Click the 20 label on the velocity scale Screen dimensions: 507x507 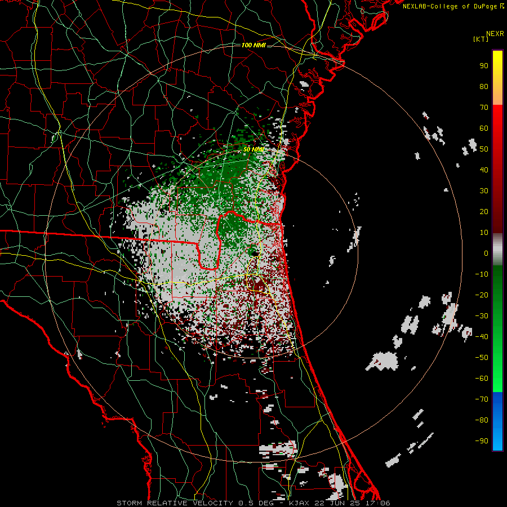(x=484, y=211)
